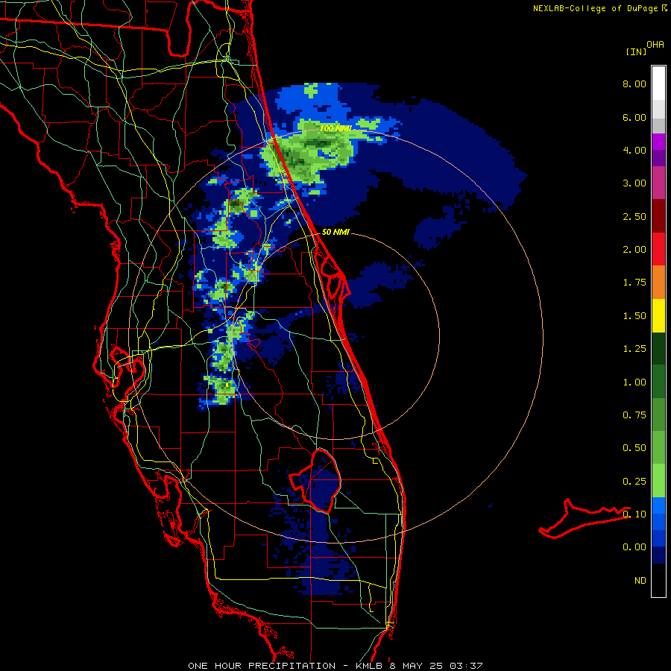The width and height of the screenshot is (671, 671).
Task: Select the 2.00 legend value
Action: click(634, 250)
